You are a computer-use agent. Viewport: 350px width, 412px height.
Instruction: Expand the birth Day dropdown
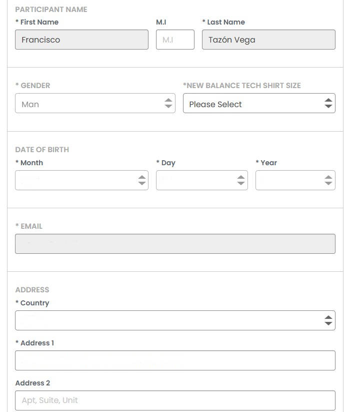[195, 180]
